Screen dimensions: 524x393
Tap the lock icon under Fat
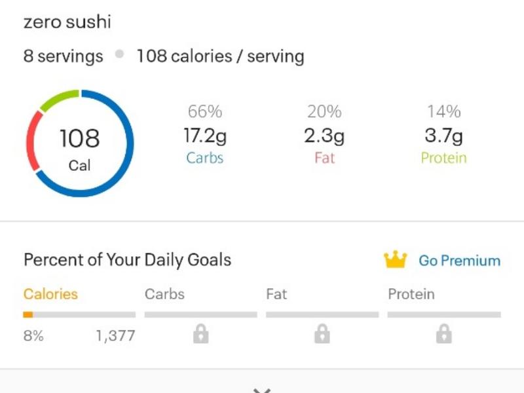pos(322,335)
